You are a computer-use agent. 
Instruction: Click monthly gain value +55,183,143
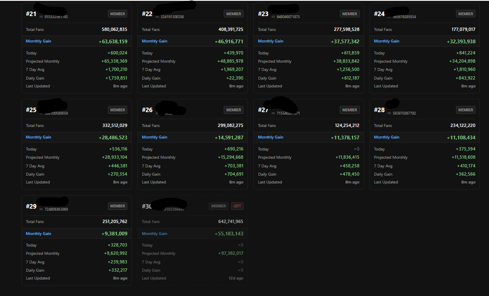pos(229,234)
